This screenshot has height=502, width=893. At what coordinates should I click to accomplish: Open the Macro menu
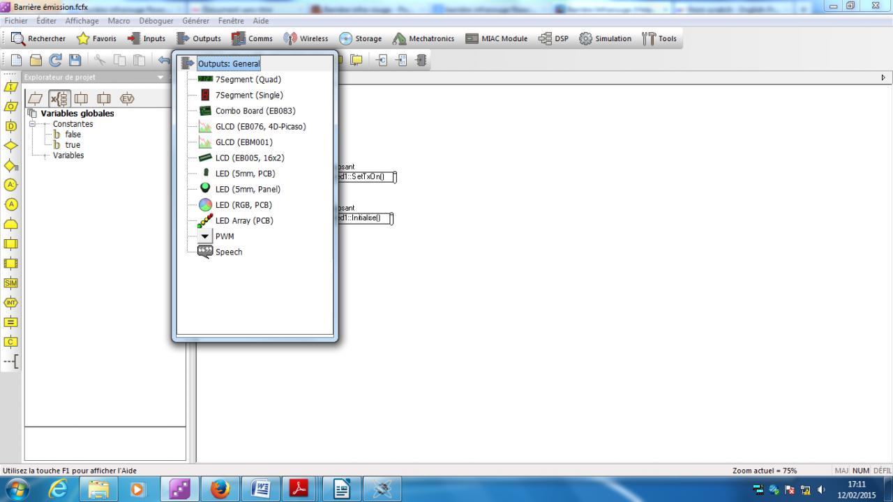(119, 21)
